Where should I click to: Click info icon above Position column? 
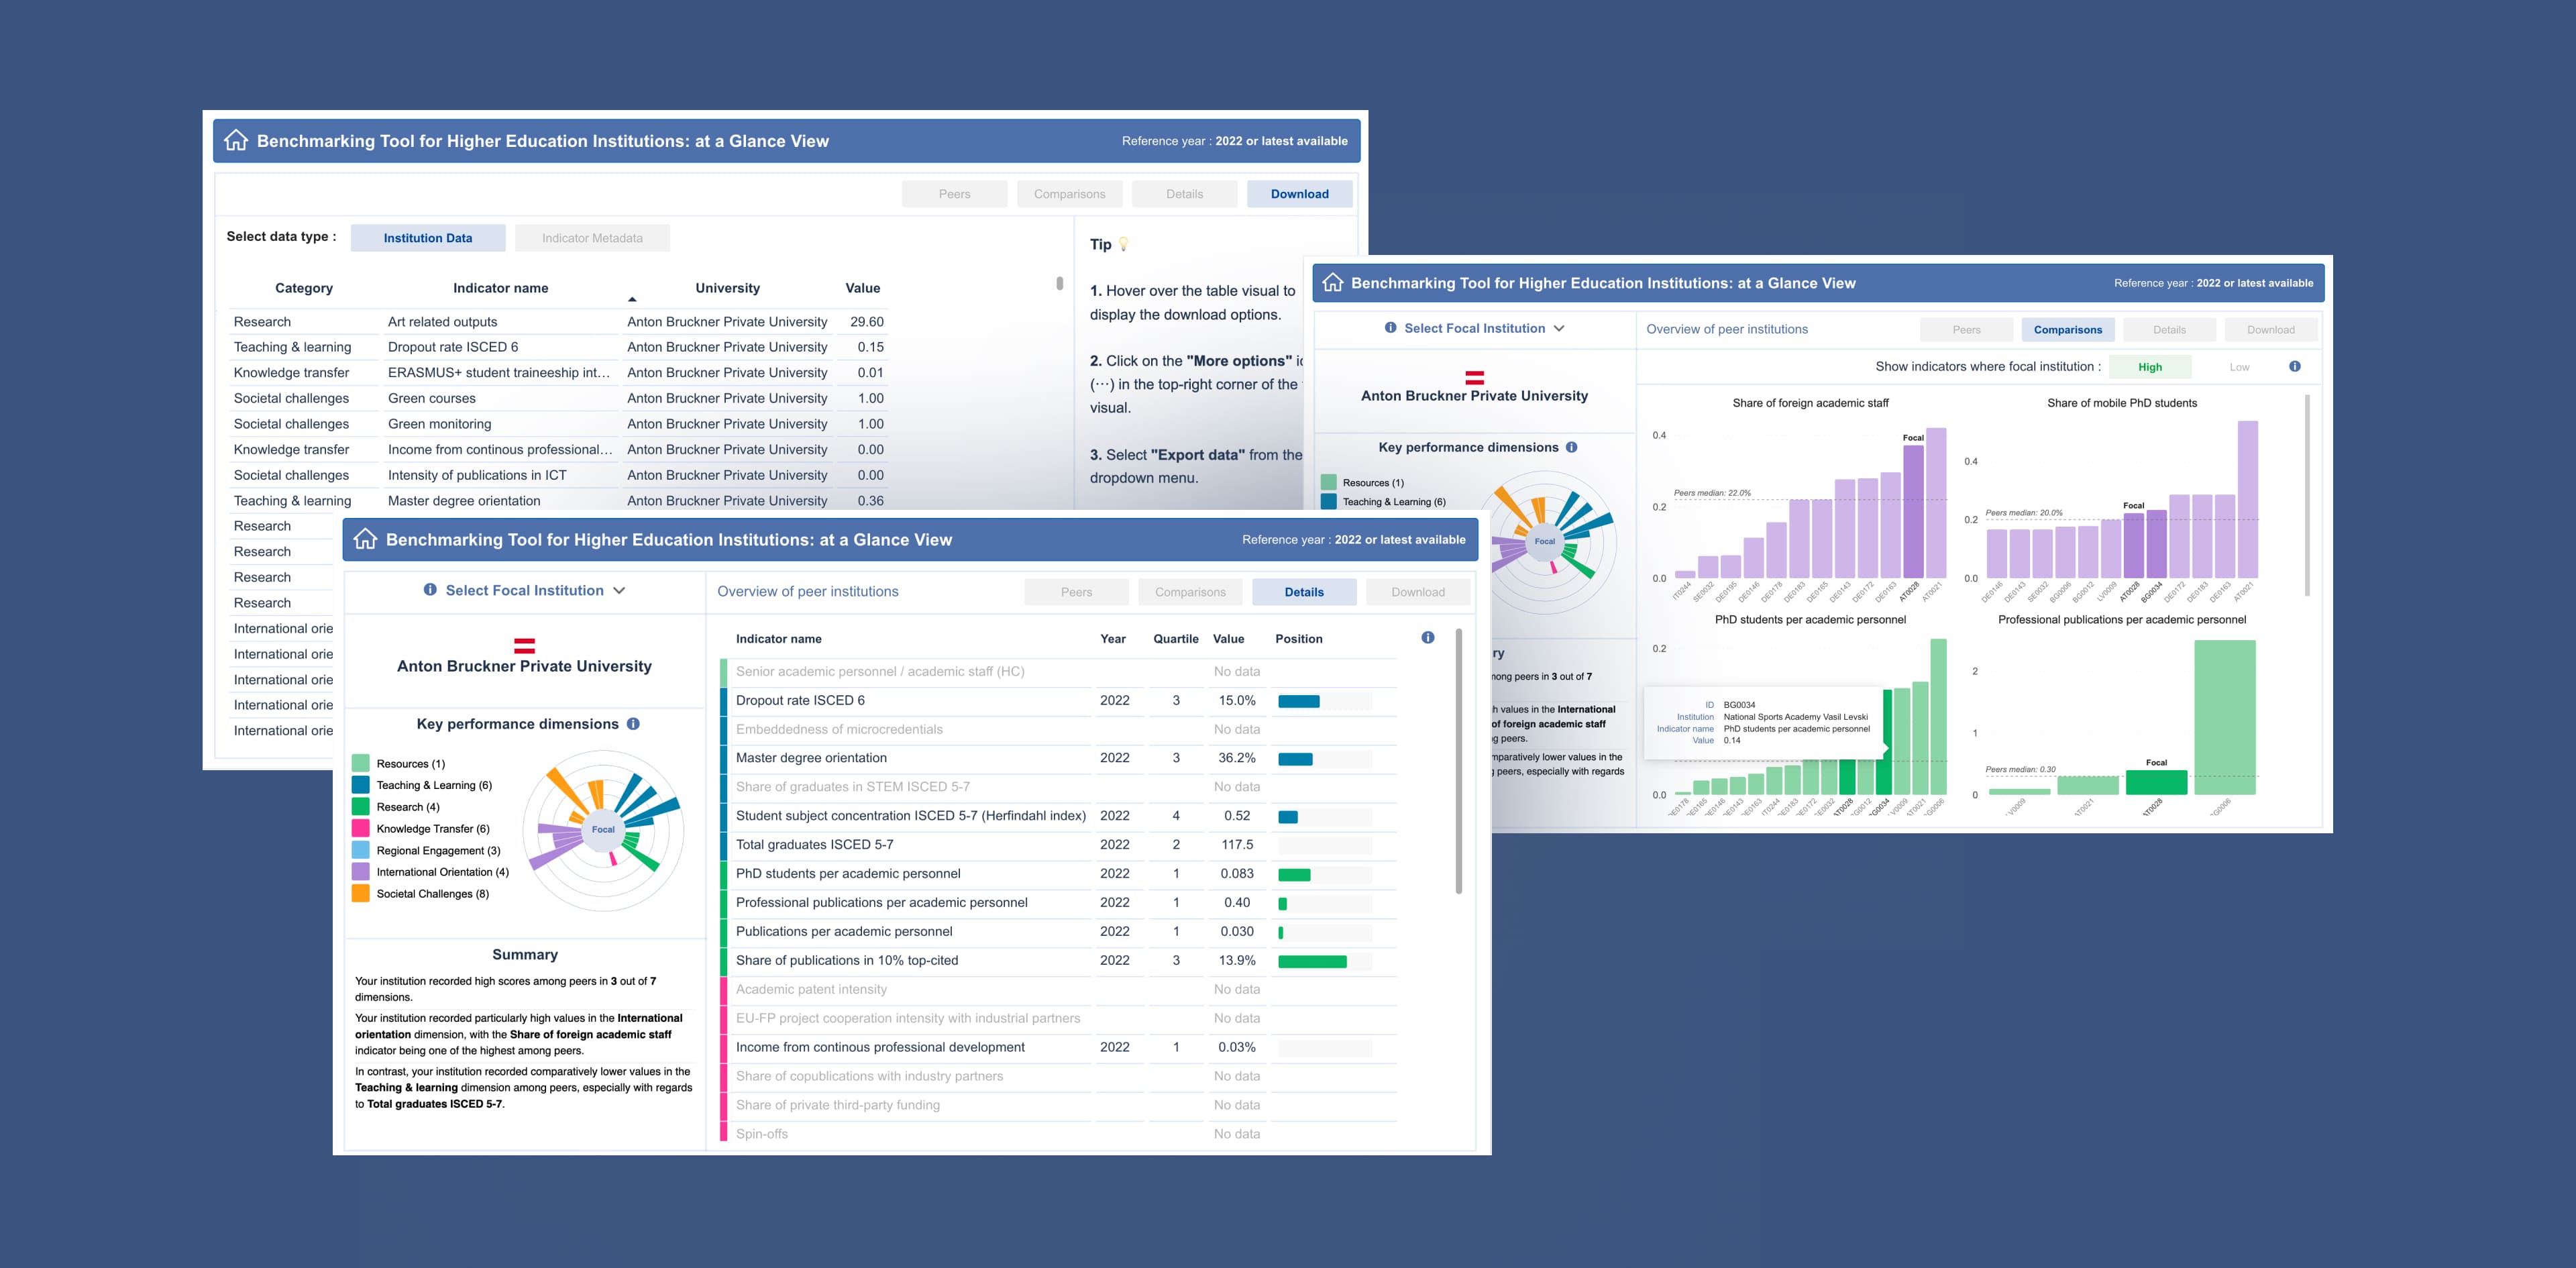[1427, 638]
